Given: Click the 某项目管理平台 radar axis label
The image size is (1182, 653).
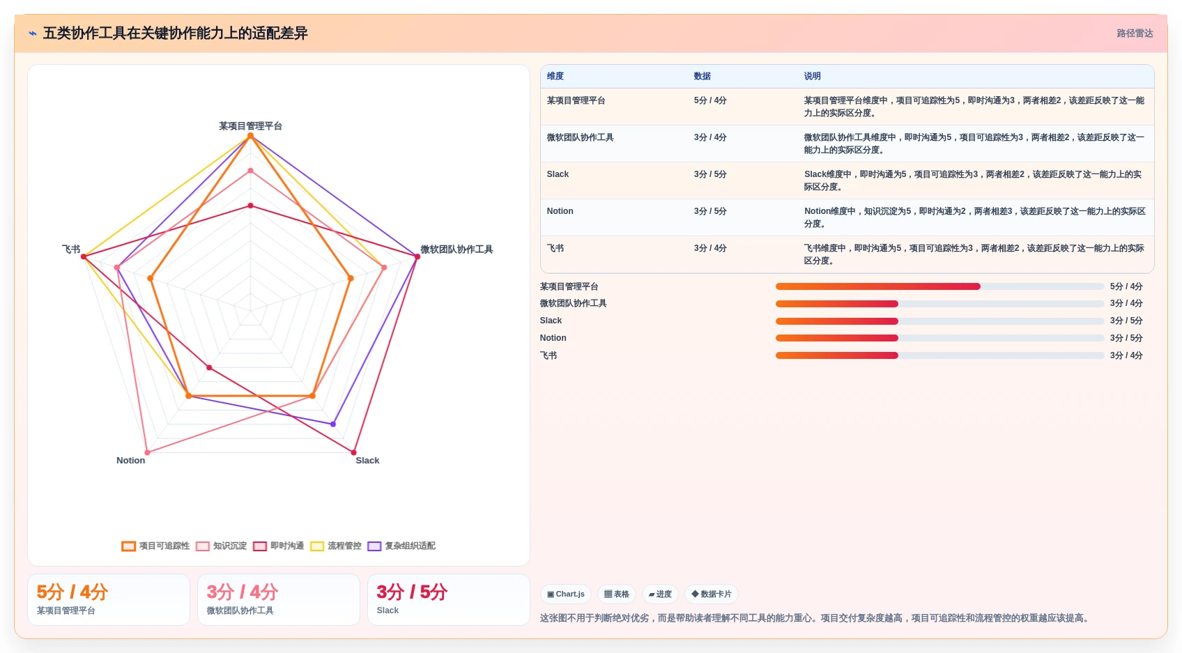Looking at the screenshot, I should [x=250, y=126].
